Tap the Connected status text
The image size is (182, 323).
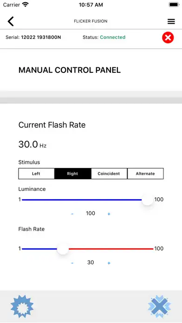[x=112, y=37]
